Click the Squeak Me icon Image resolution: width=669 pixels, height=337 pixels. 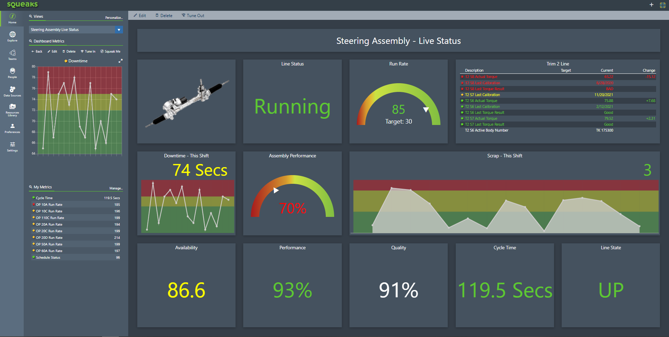click(x=110, y=51)
